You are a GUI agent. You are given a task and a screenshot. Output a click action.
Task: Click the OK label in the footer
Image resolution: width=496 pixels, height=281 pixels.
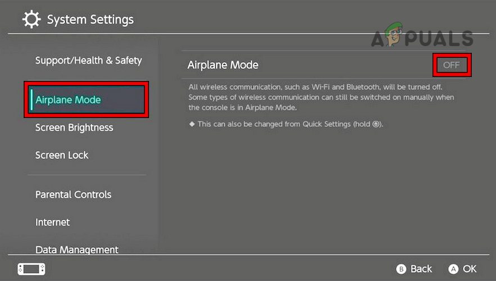pyautogui.click(x=469, y=269)
